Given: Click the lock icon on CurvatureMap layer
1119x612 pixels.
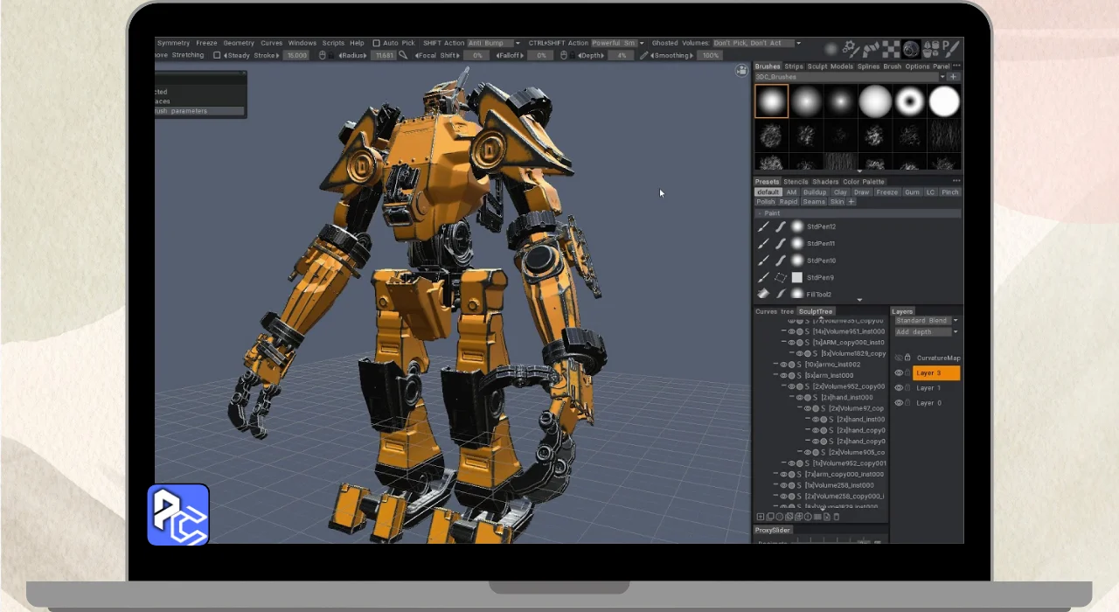Looking at the screenshot, I should tap(907, 358).
